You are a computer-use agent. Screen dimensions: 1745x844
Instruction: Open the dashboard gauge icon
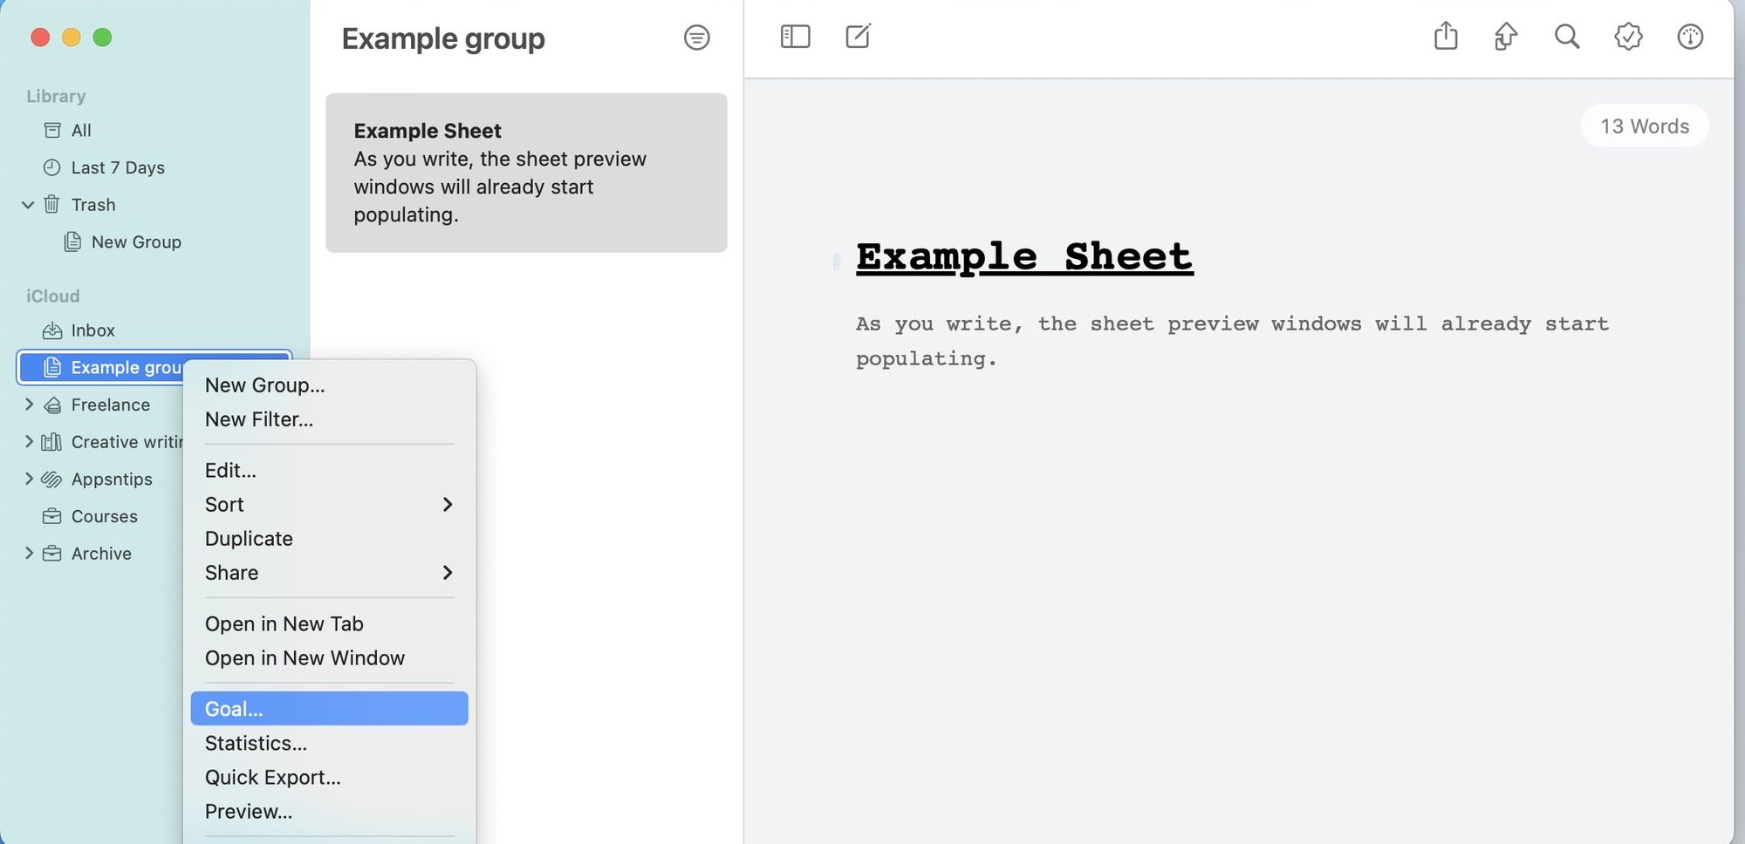1690,37
